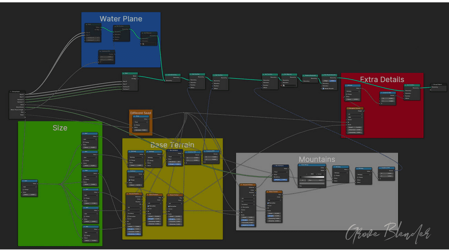Viewport: 449px width, 252px height.
Task: Click the material icon in main chain's Set Material
Action: coord(284,85)
